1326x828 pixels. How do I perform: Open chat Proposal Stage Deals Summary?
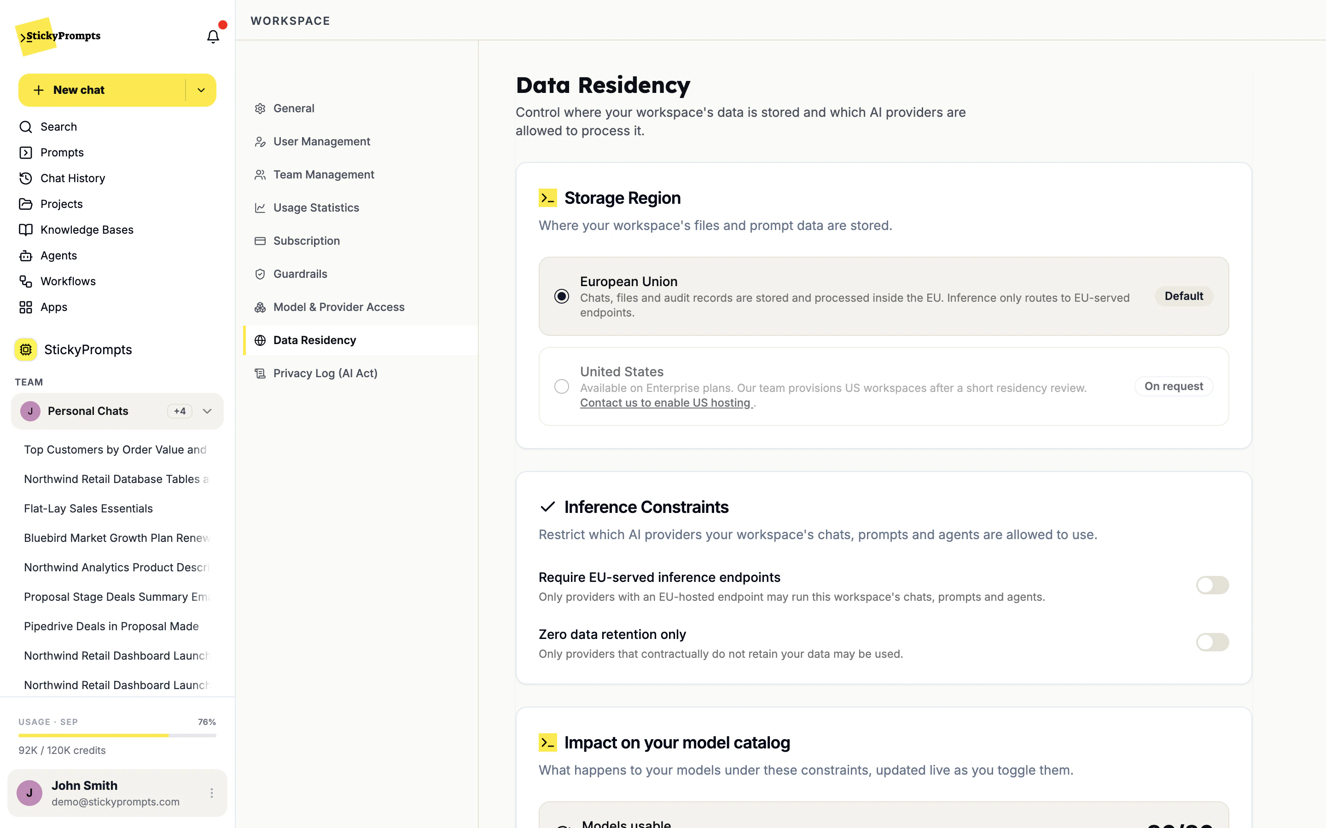click(117, 597)
